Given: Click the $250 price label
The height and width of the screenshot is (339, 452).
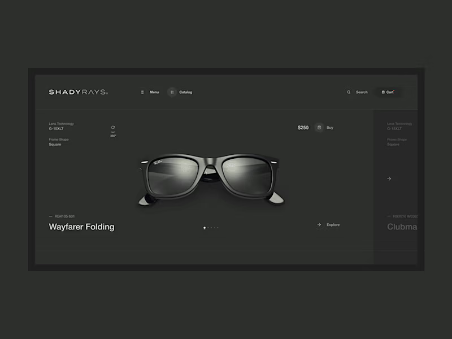Looking at the screenshot, I should 303,128.
